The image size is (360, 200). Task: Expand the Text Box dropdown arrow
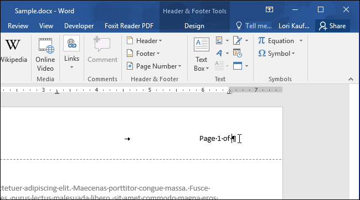pyautogui.click(x=207, y=69)
